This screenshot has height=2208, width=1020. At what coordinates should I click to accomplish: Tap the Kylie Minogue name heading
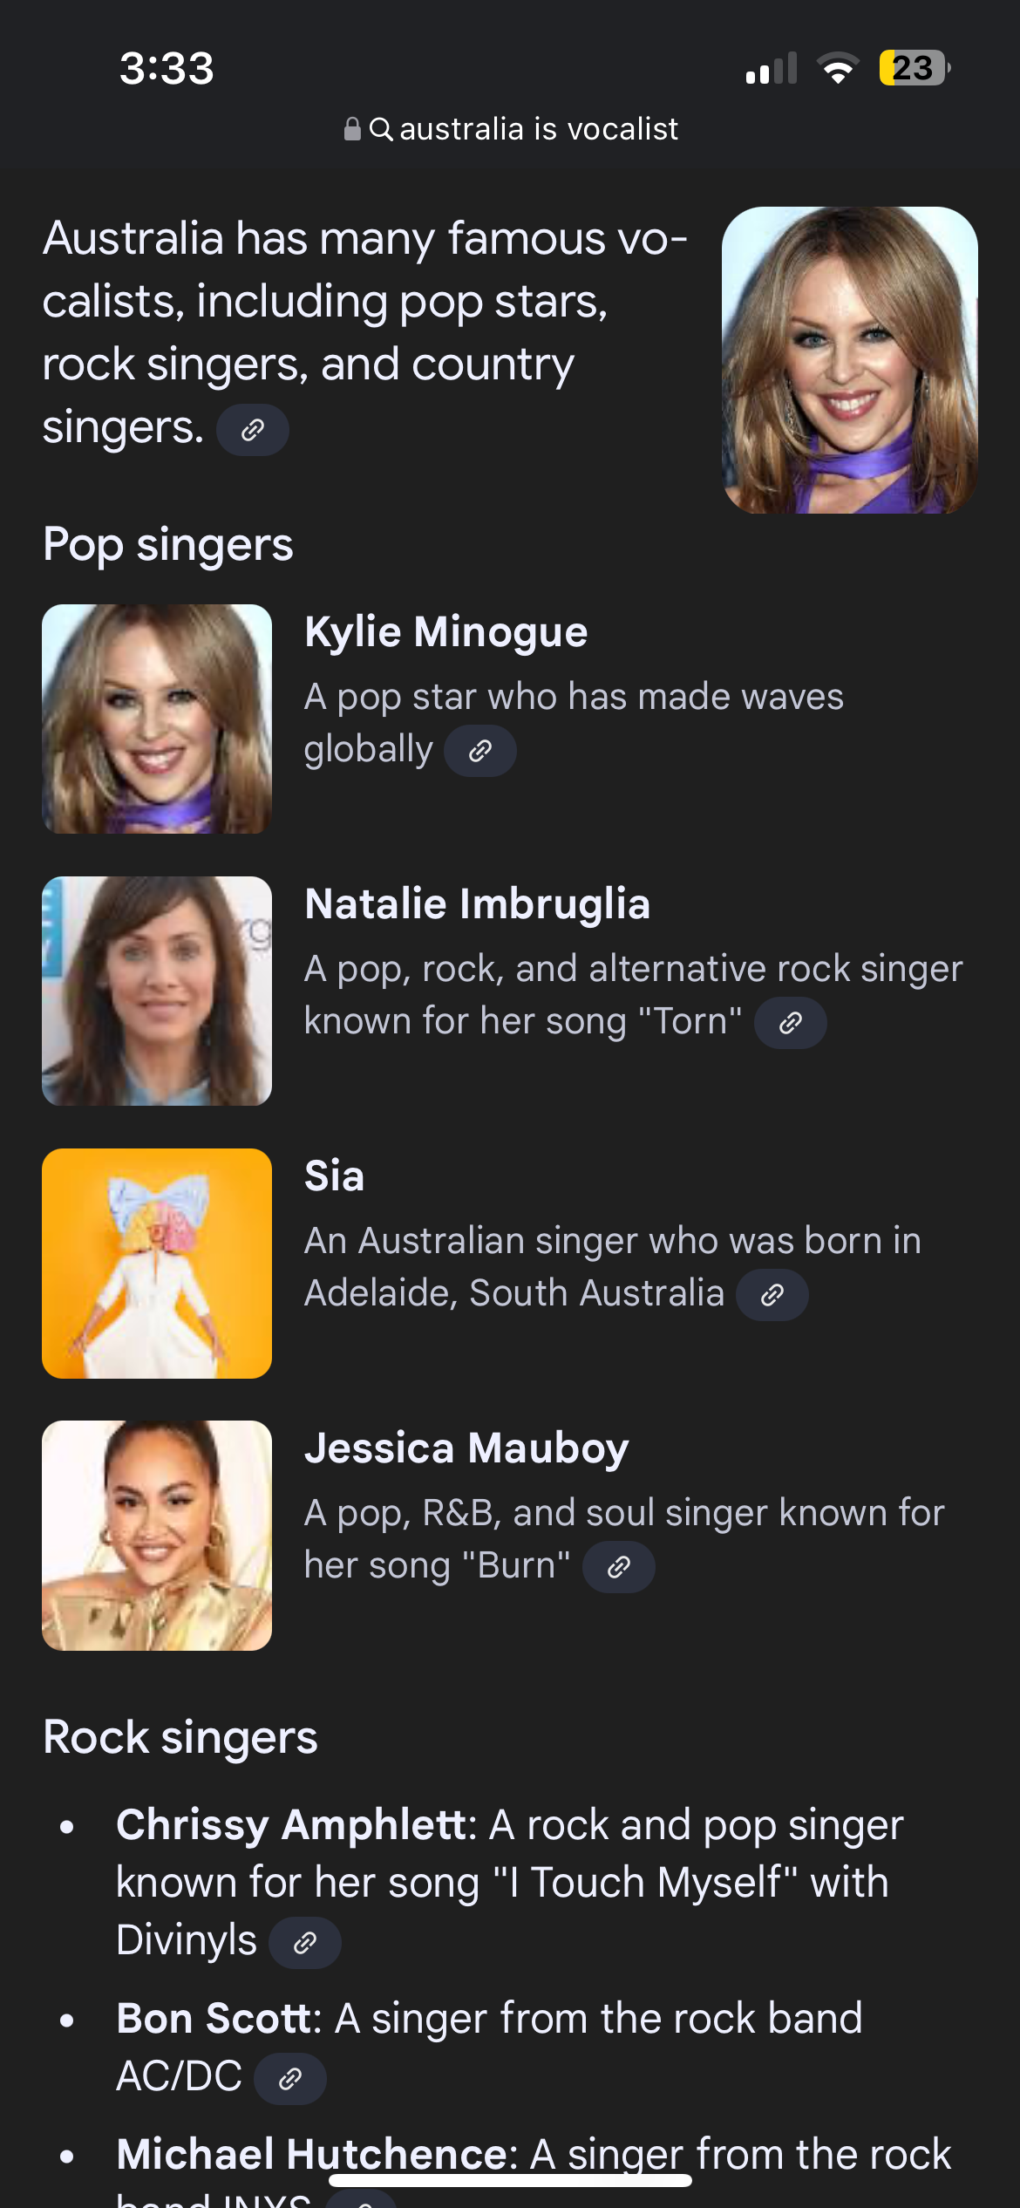(x=445, y=632)
